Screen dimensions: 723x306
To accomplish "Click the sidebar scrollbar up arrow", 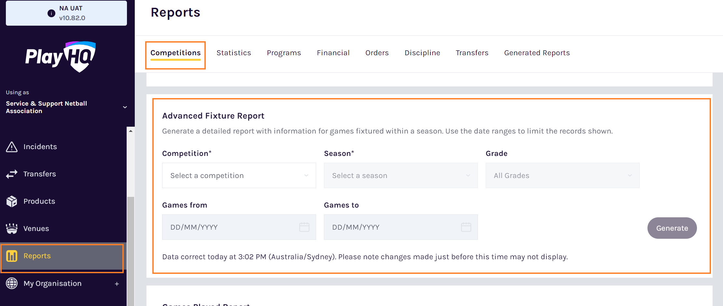I will (x=131, y=131).
